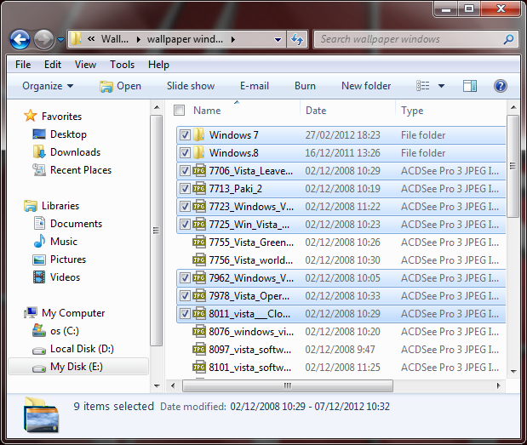Click the folder icon in the address bar
The width and height of the screenshot is (527, 445).
[76, 39]
